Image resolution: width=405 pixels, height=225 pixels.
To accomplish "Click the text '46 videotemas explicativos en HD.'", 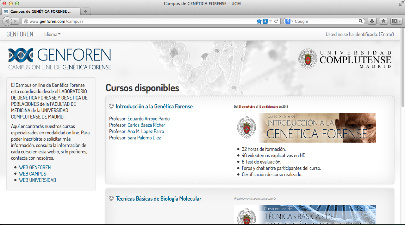I will pyautogui.click(x=274, y=155).
